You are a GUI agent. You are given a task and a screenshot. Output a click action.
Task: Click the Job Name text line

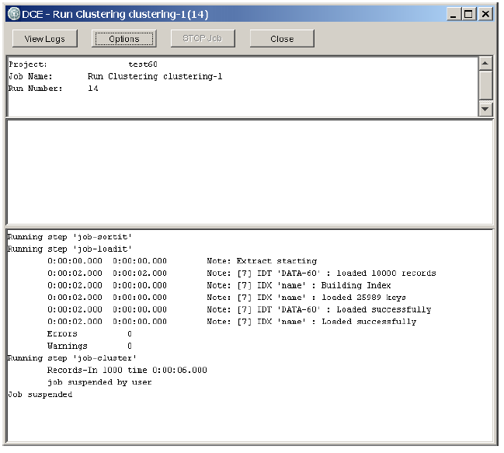115,77
